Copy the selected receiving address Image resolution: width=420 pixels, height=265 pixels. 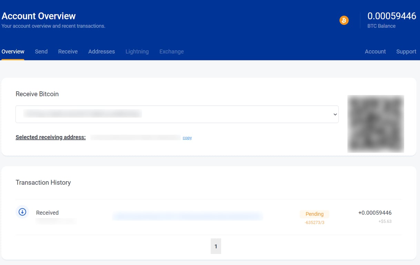click(187, 137)
